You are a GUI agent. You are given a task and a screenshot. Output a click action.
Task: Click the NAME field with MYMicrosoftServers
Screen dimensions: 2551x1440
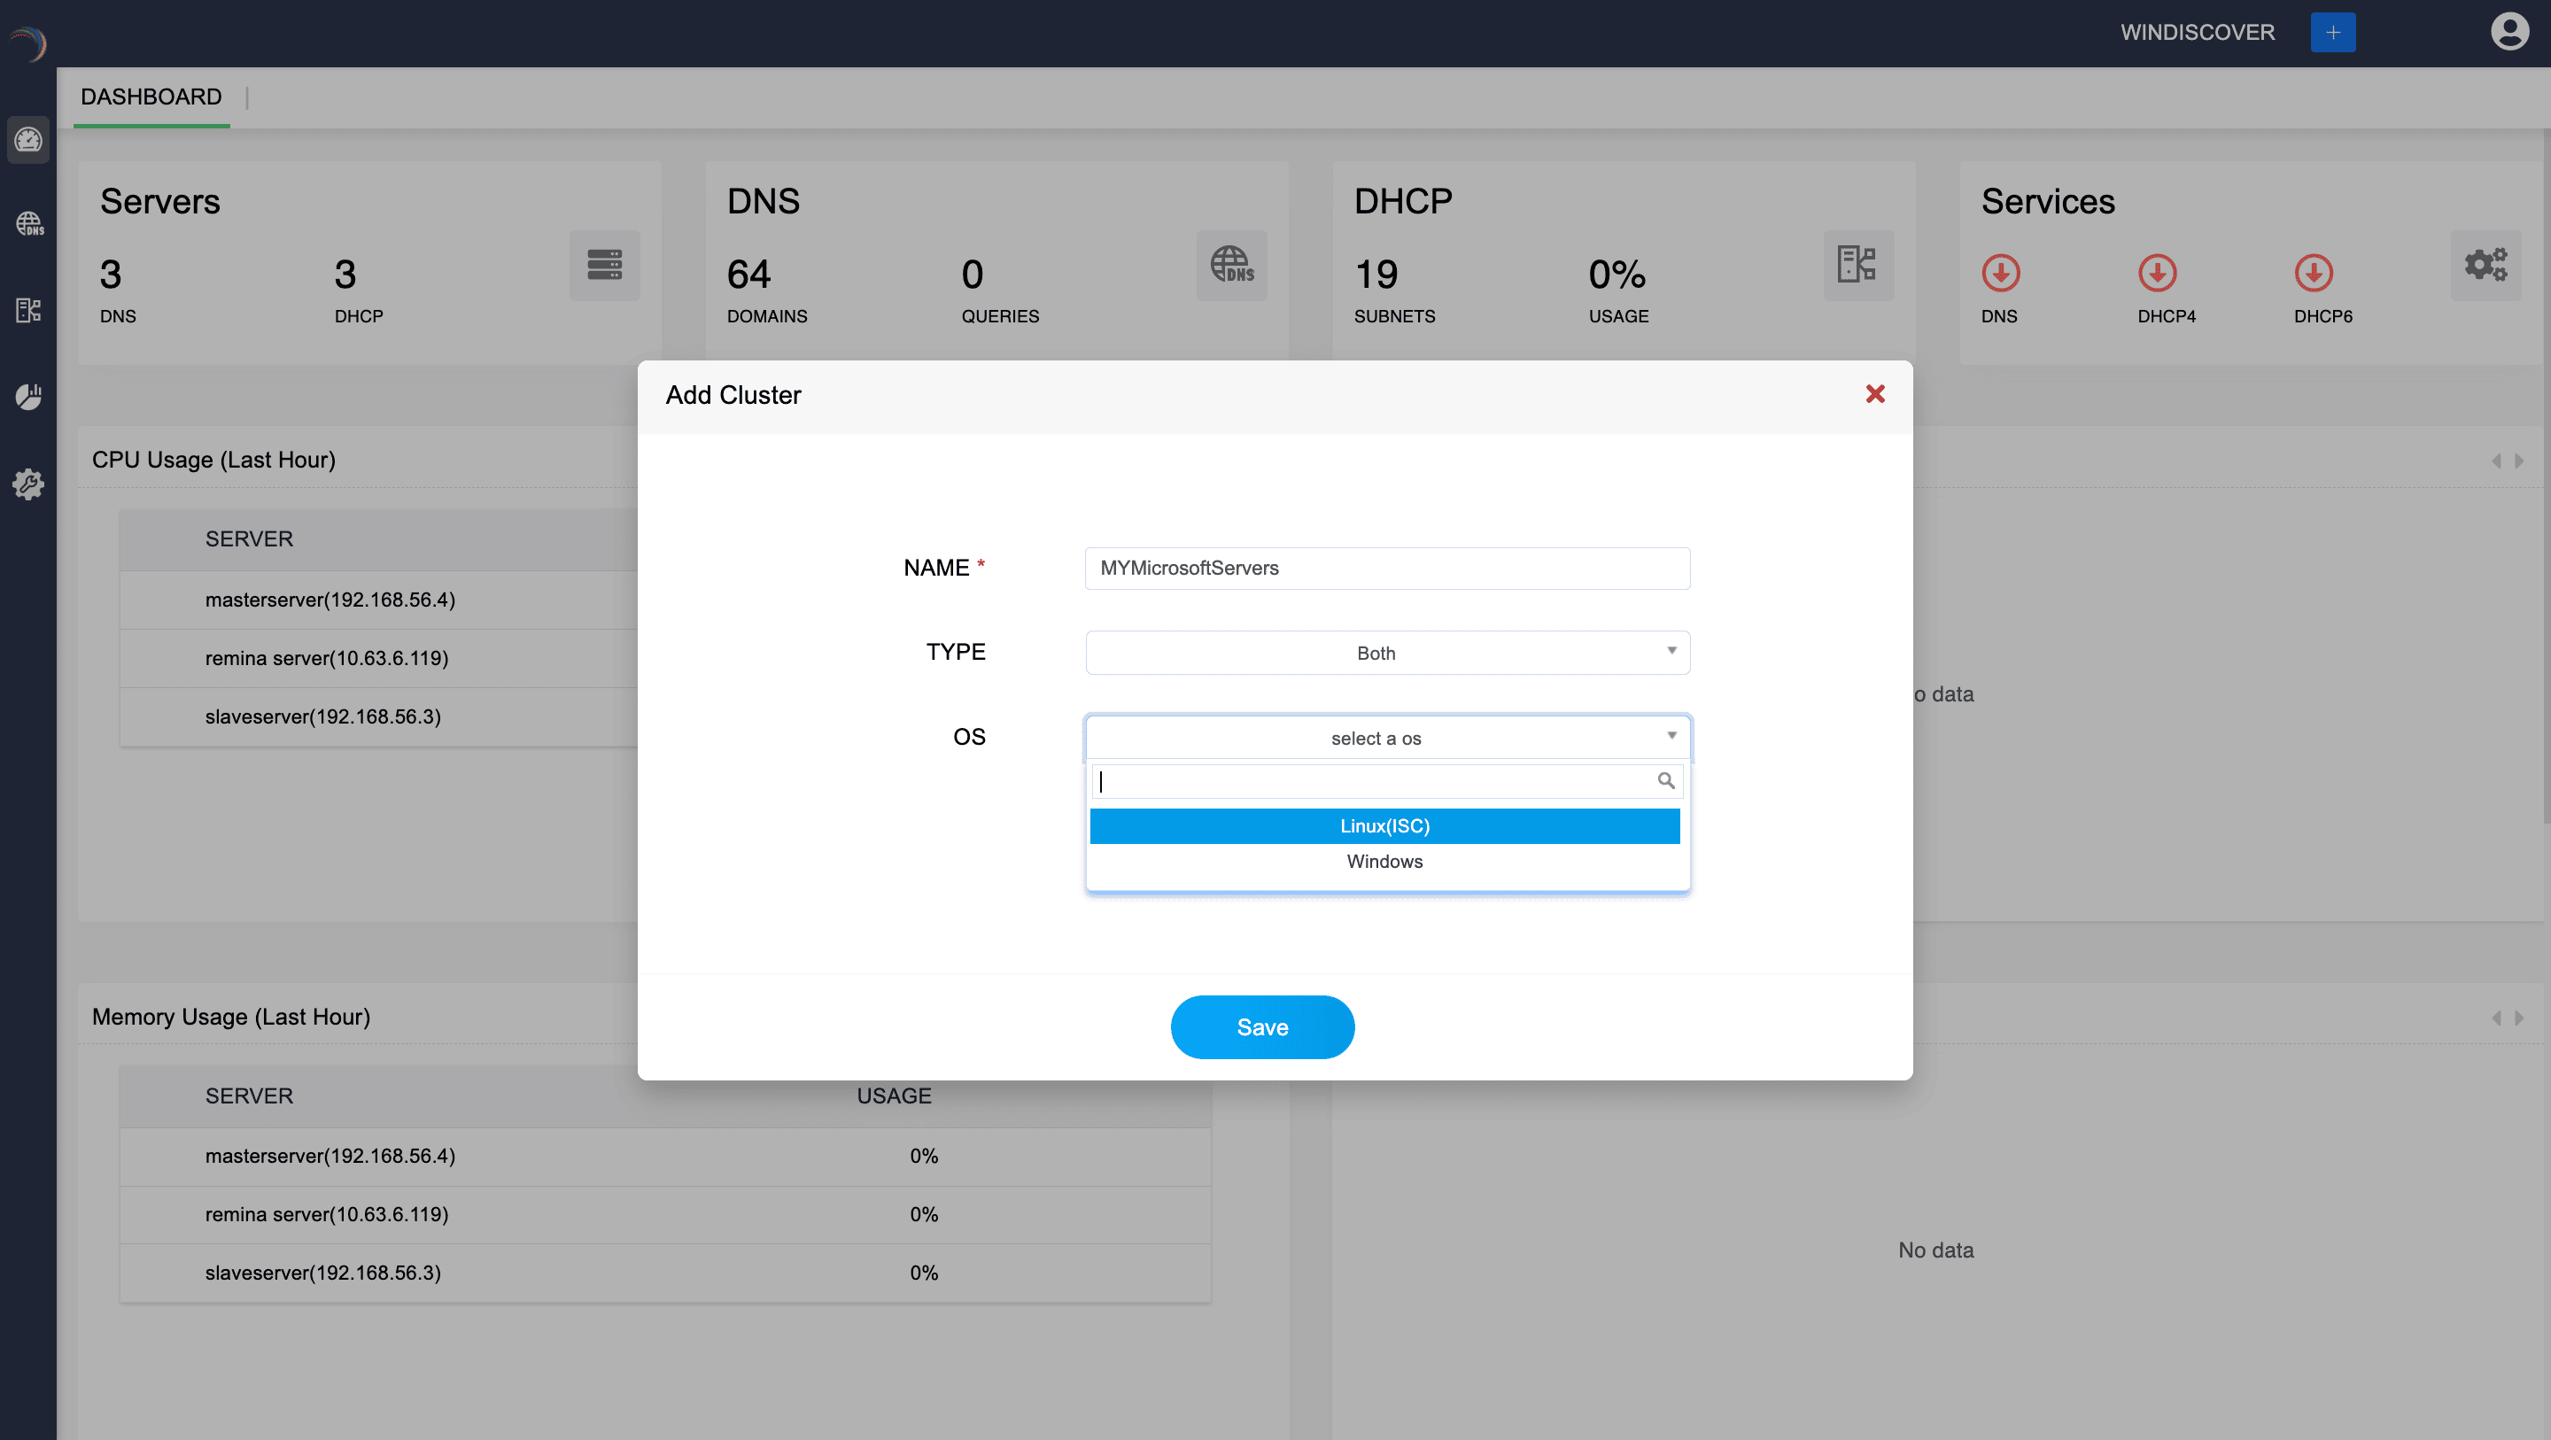pyautogui.click(x=1387, y=569)
